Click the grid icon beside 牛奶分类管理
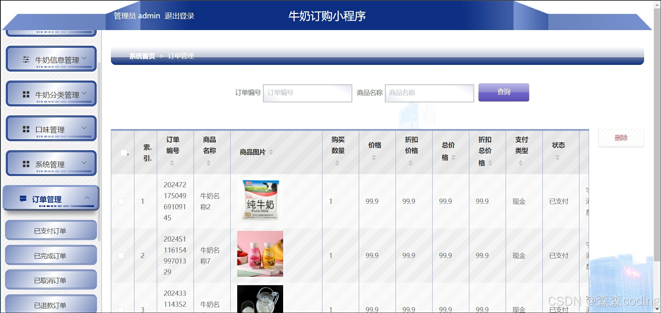This screenshot has width=661, height=313. click(26, 94)
